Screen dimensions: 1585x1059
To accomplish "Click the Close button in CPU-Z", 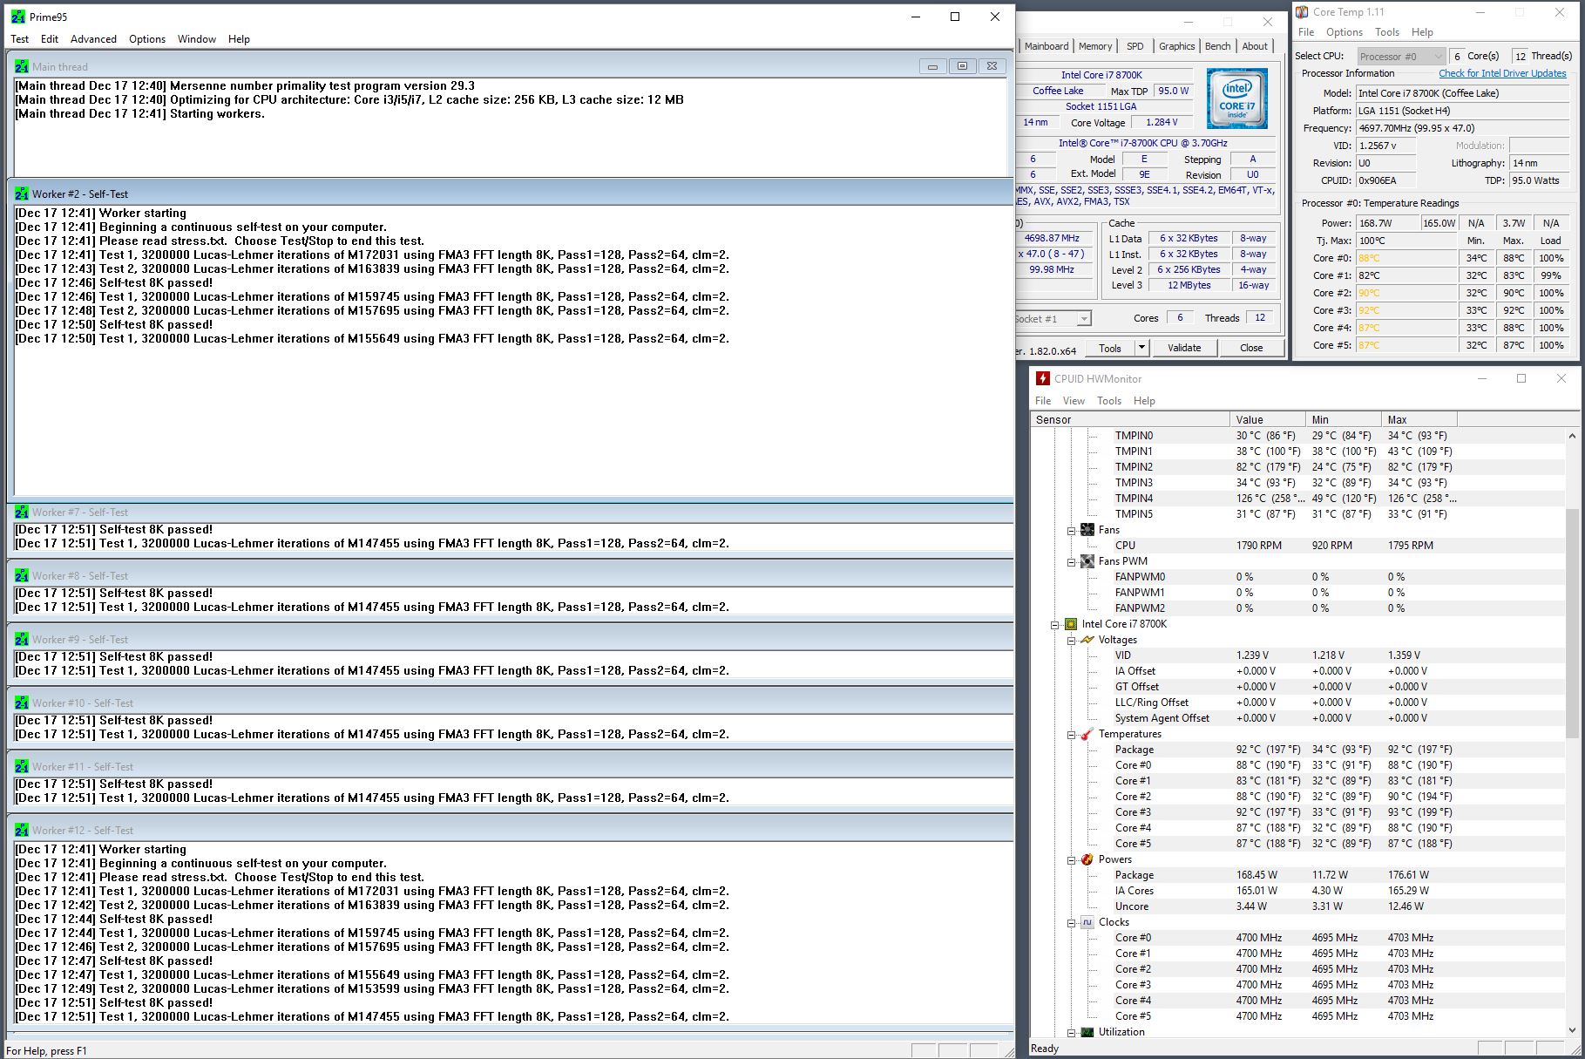I will pyautogui.click(x=1251, y=348).
